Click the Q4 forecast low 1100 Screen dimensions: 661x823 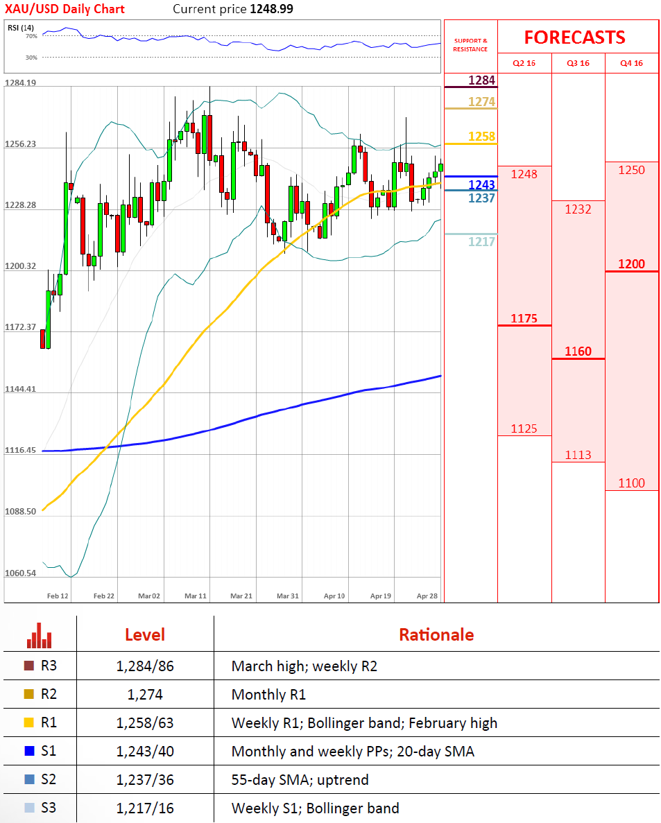coord(631,483)
